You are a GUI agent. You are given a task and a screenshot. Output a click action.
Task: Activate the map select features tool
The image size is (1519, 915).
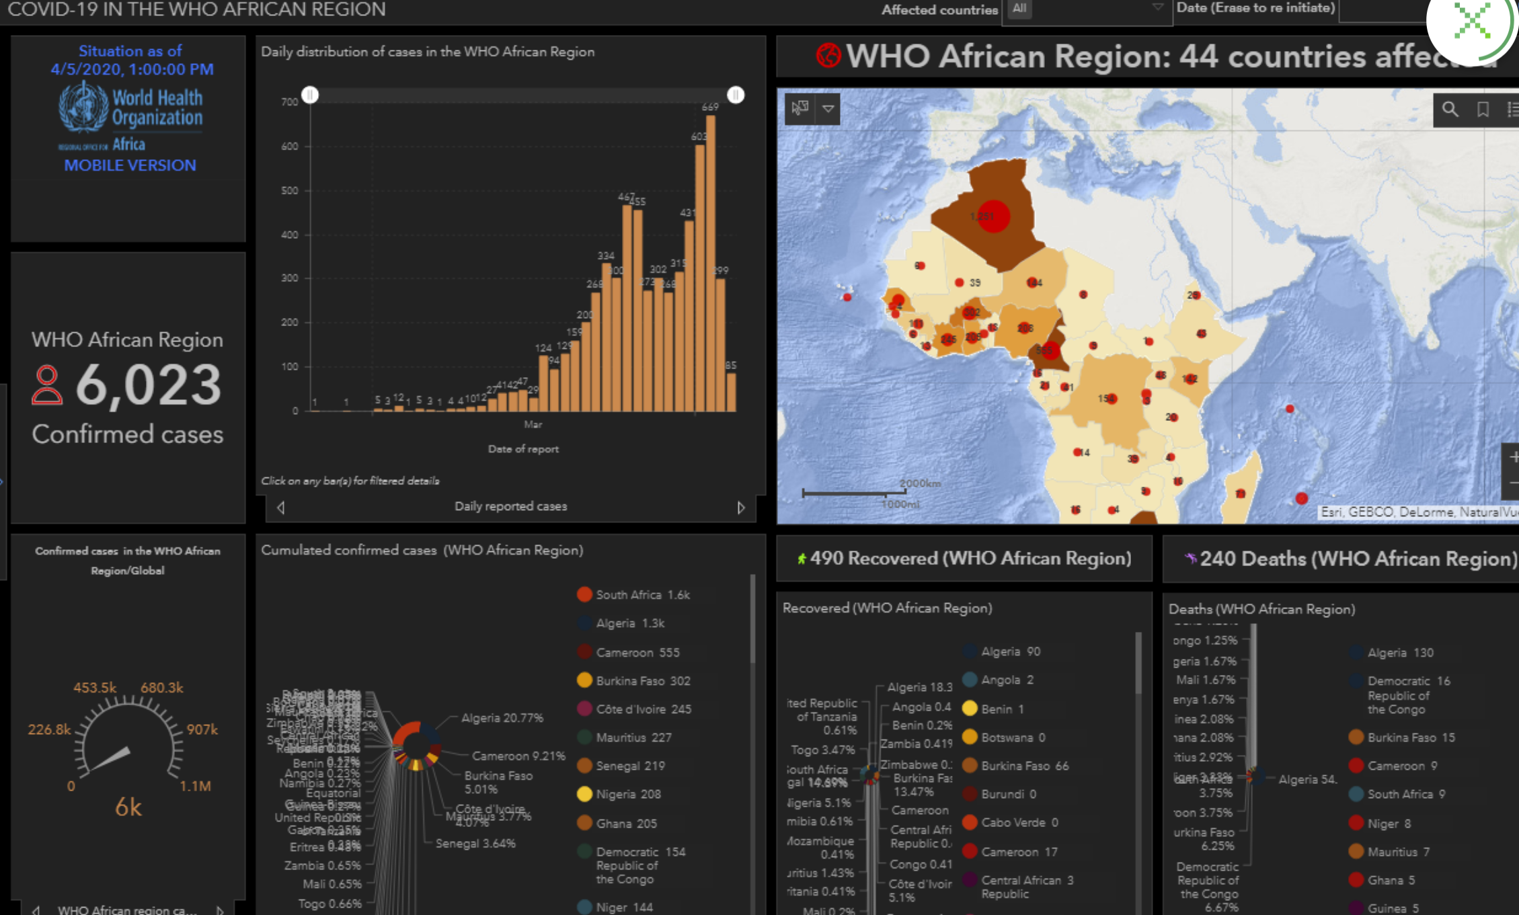click(800, 108)
